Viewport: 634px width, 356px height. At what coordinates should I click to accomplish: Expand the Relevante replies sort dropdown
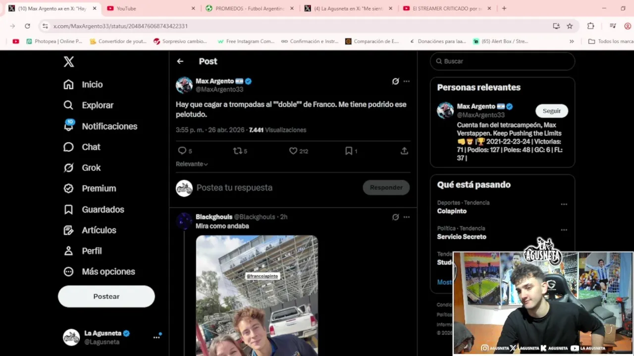click(x=192, y=164)
